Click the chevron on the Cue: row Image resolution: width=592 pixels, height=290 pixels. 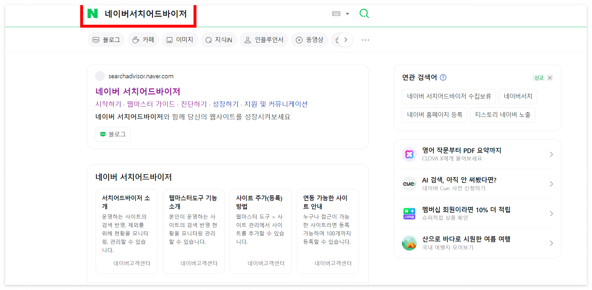tap(551, 184)
